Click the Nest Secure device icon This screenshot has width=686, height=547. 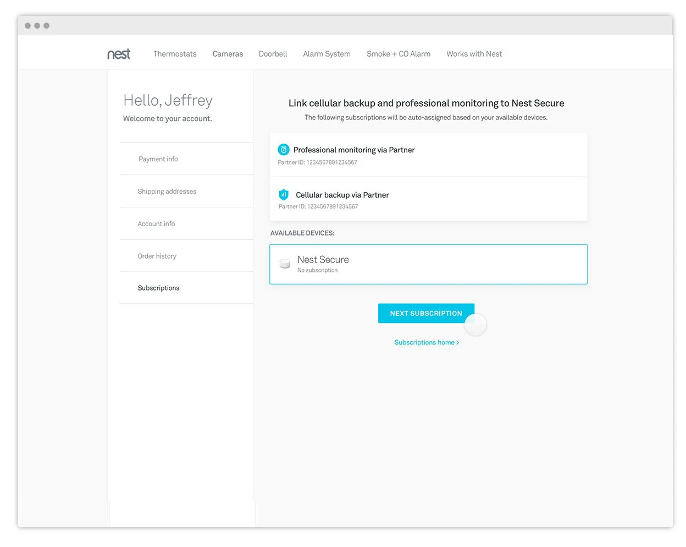point(285,264)
